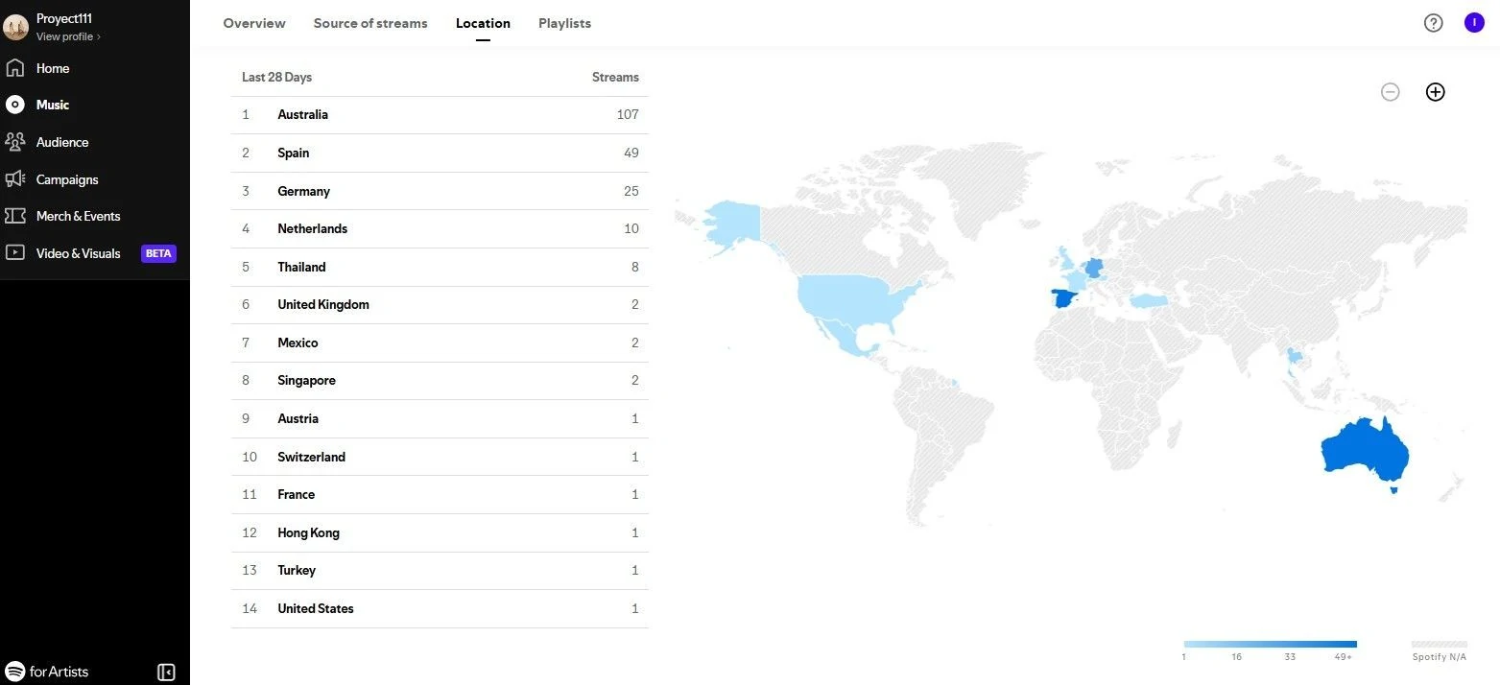Select the Music disc icon
The height and width of the screenshot is (685, 1500).
point(15,105)
